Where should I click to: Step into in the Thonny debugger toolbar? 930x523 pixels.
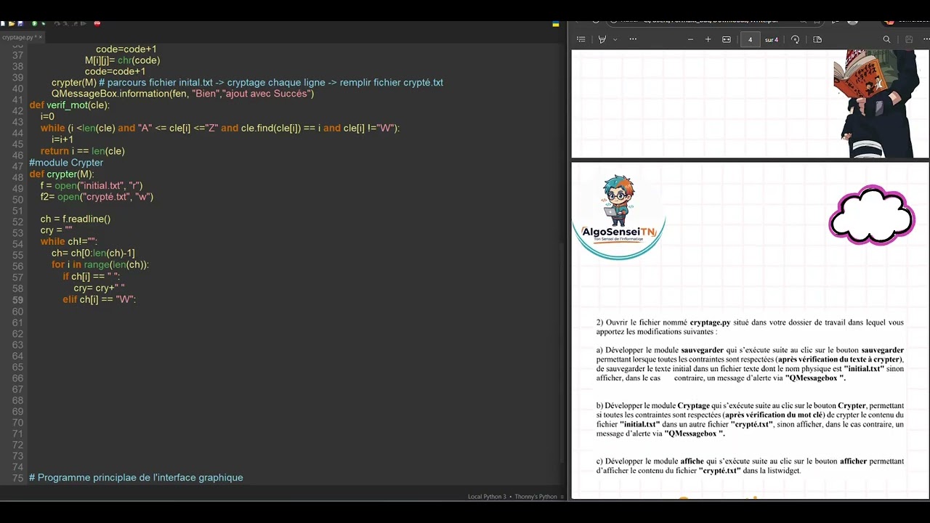(65, 24)
